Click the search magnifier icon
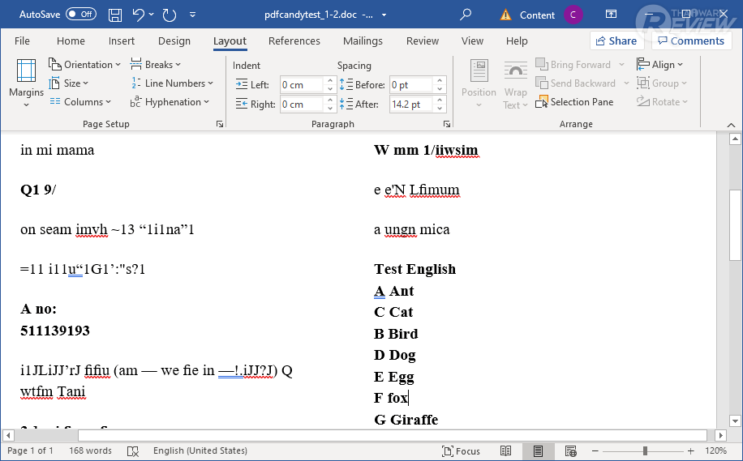The image size is (743, 461). 466,15
